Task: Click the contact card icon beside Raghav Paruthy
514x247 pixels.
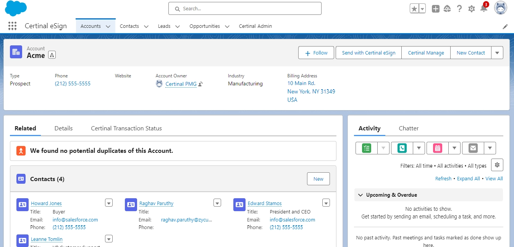Action: click(x=131, y=205)
